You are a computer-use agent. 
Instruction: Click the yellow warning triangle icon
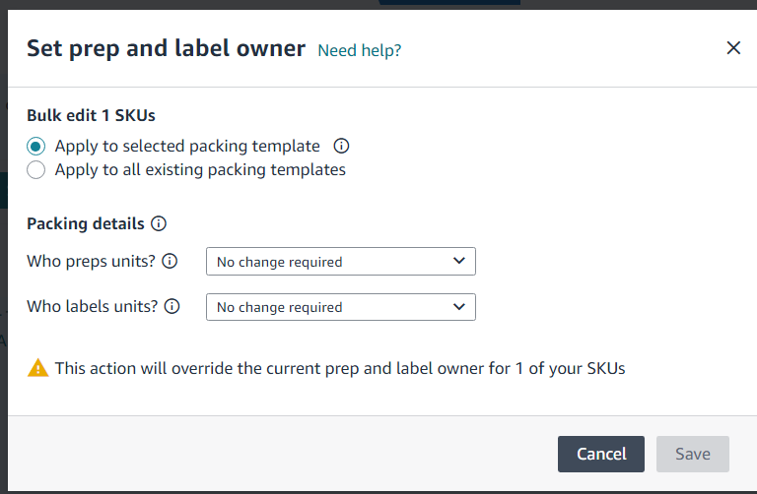[38, 368]
